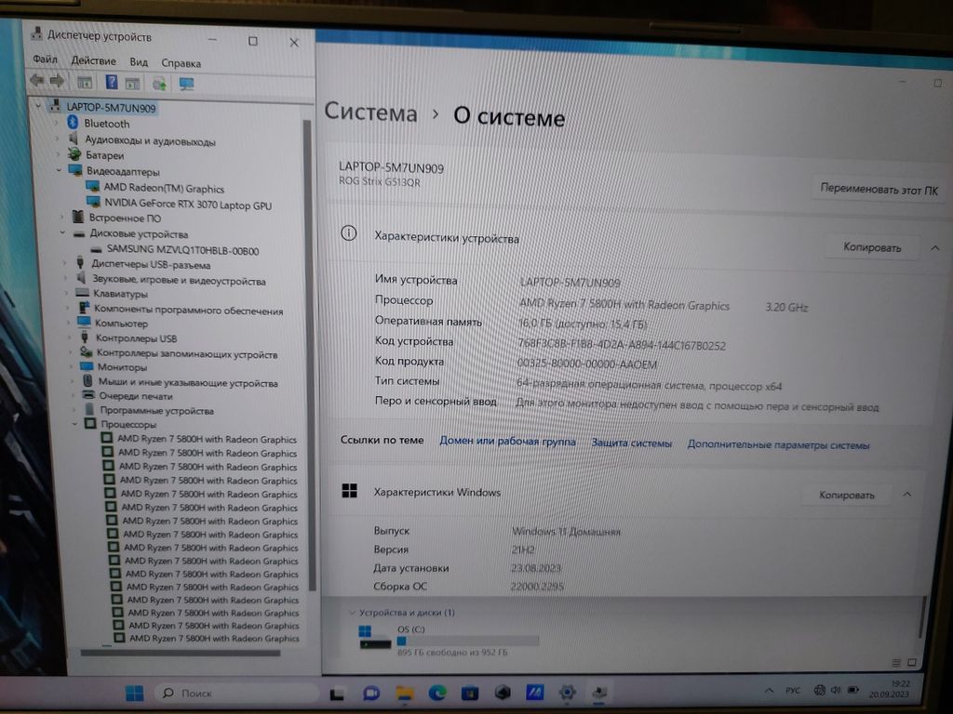Open the Действие menu

(93, 60)
